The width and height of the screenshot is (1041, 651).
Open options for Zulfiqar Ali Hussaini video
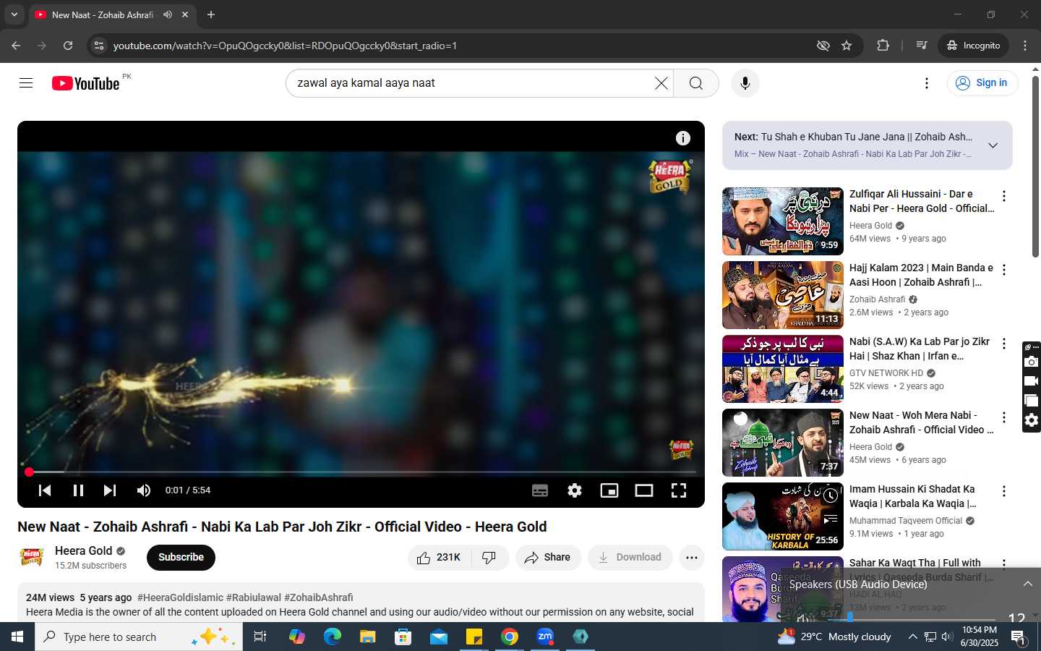pyautogui.click(x=1003, y=196)
